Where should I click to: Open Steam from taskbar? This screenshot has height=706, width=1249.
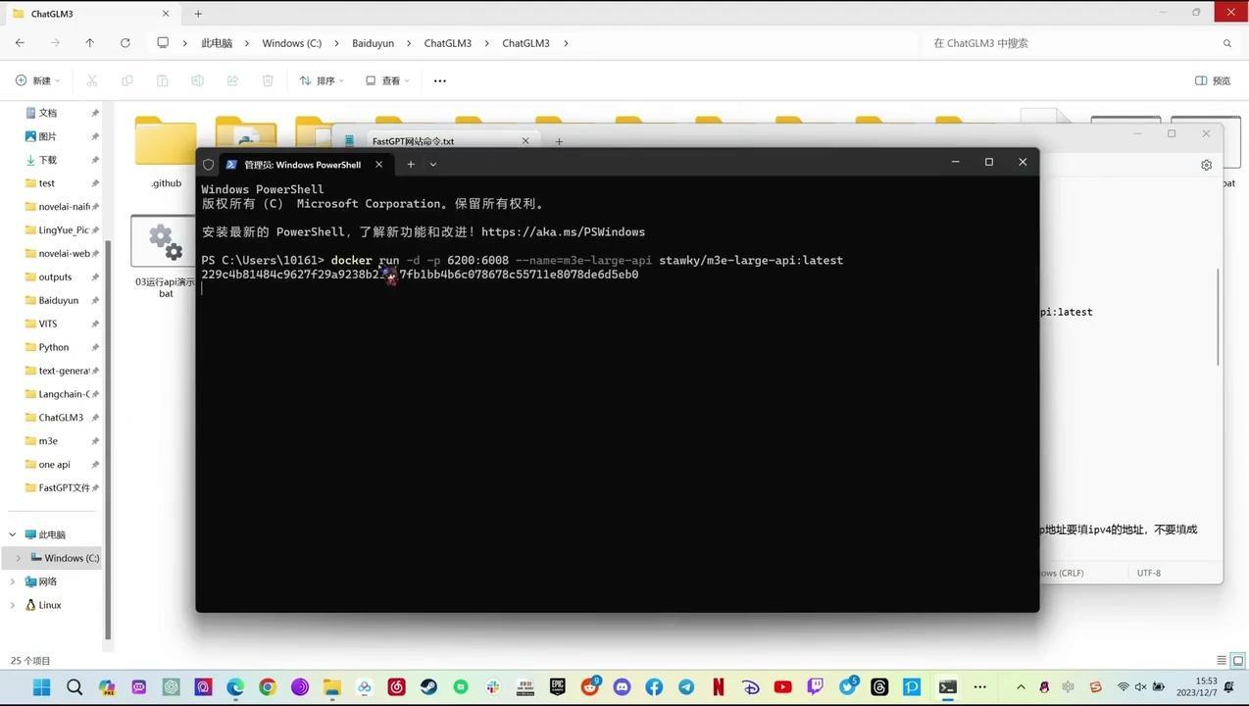[428, 687]
